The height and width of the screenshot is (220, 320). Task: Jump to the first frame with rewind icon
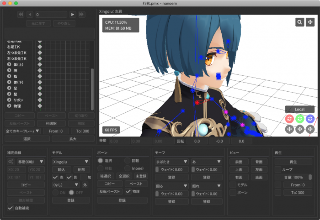21,15
